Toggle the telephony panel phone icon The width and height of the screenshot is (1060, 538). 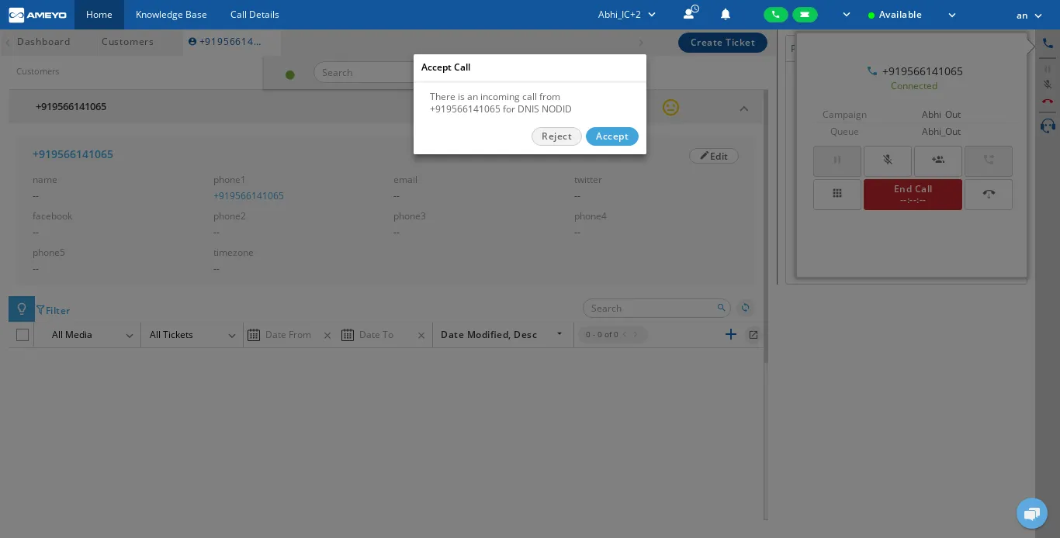coord(1048,43)
